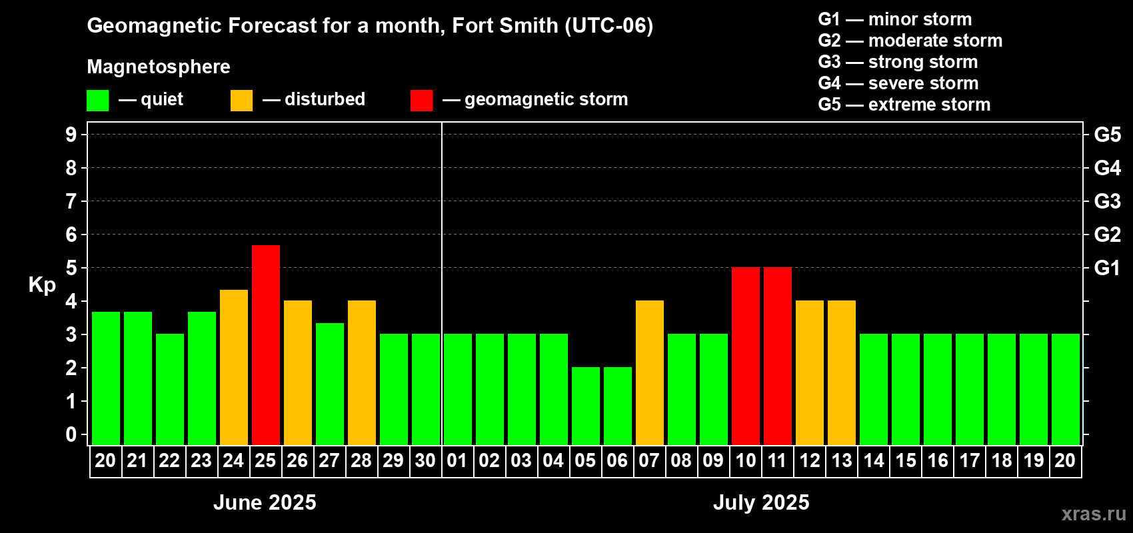Click the G5 label on the right axis
Screen dimensions: 1133x533
tap(1107, 135)
